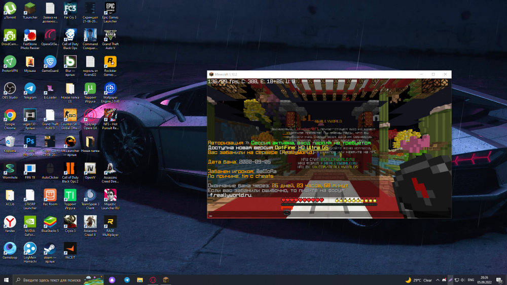Select Telegram icon on the desktop
The image size is (507, 285).
[30, 91]
